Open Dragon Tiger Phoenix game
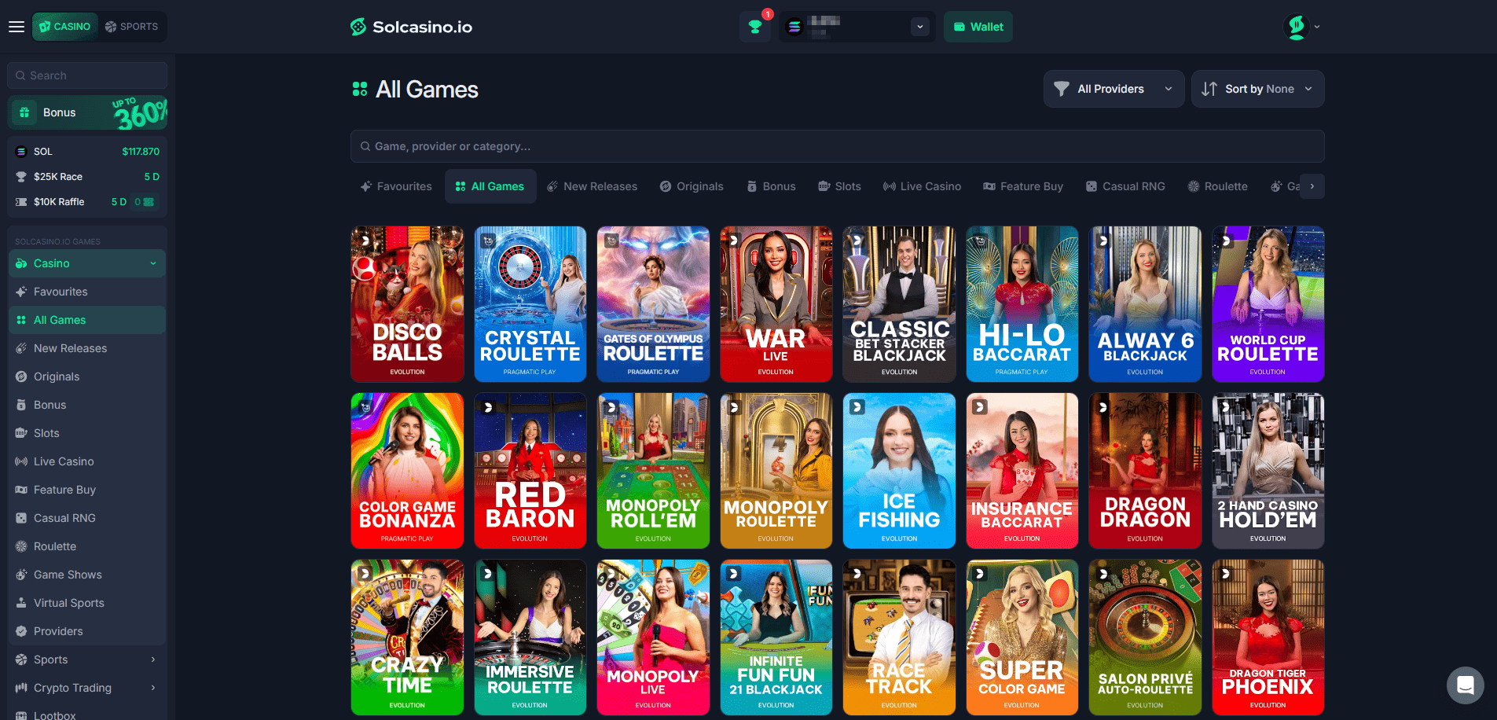This screenshot has height=720, width=1497. tap(1268, 637)
